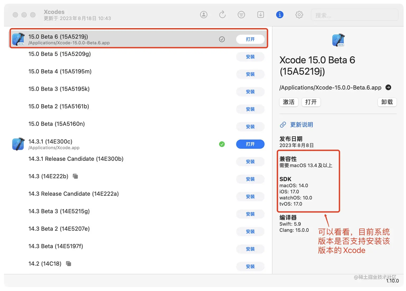This screenshot has height=291, width=406.
Task: Click the Xcode 14.3.1 app icon in the list
Action: [x=18, y=144]
